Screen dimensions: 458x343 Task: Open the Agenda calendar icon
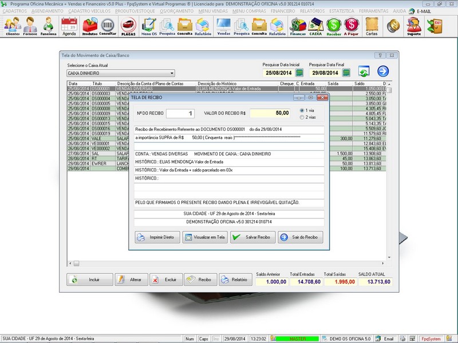69,26
